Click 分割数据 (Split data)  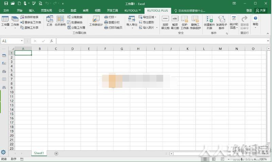coord(75,17)
